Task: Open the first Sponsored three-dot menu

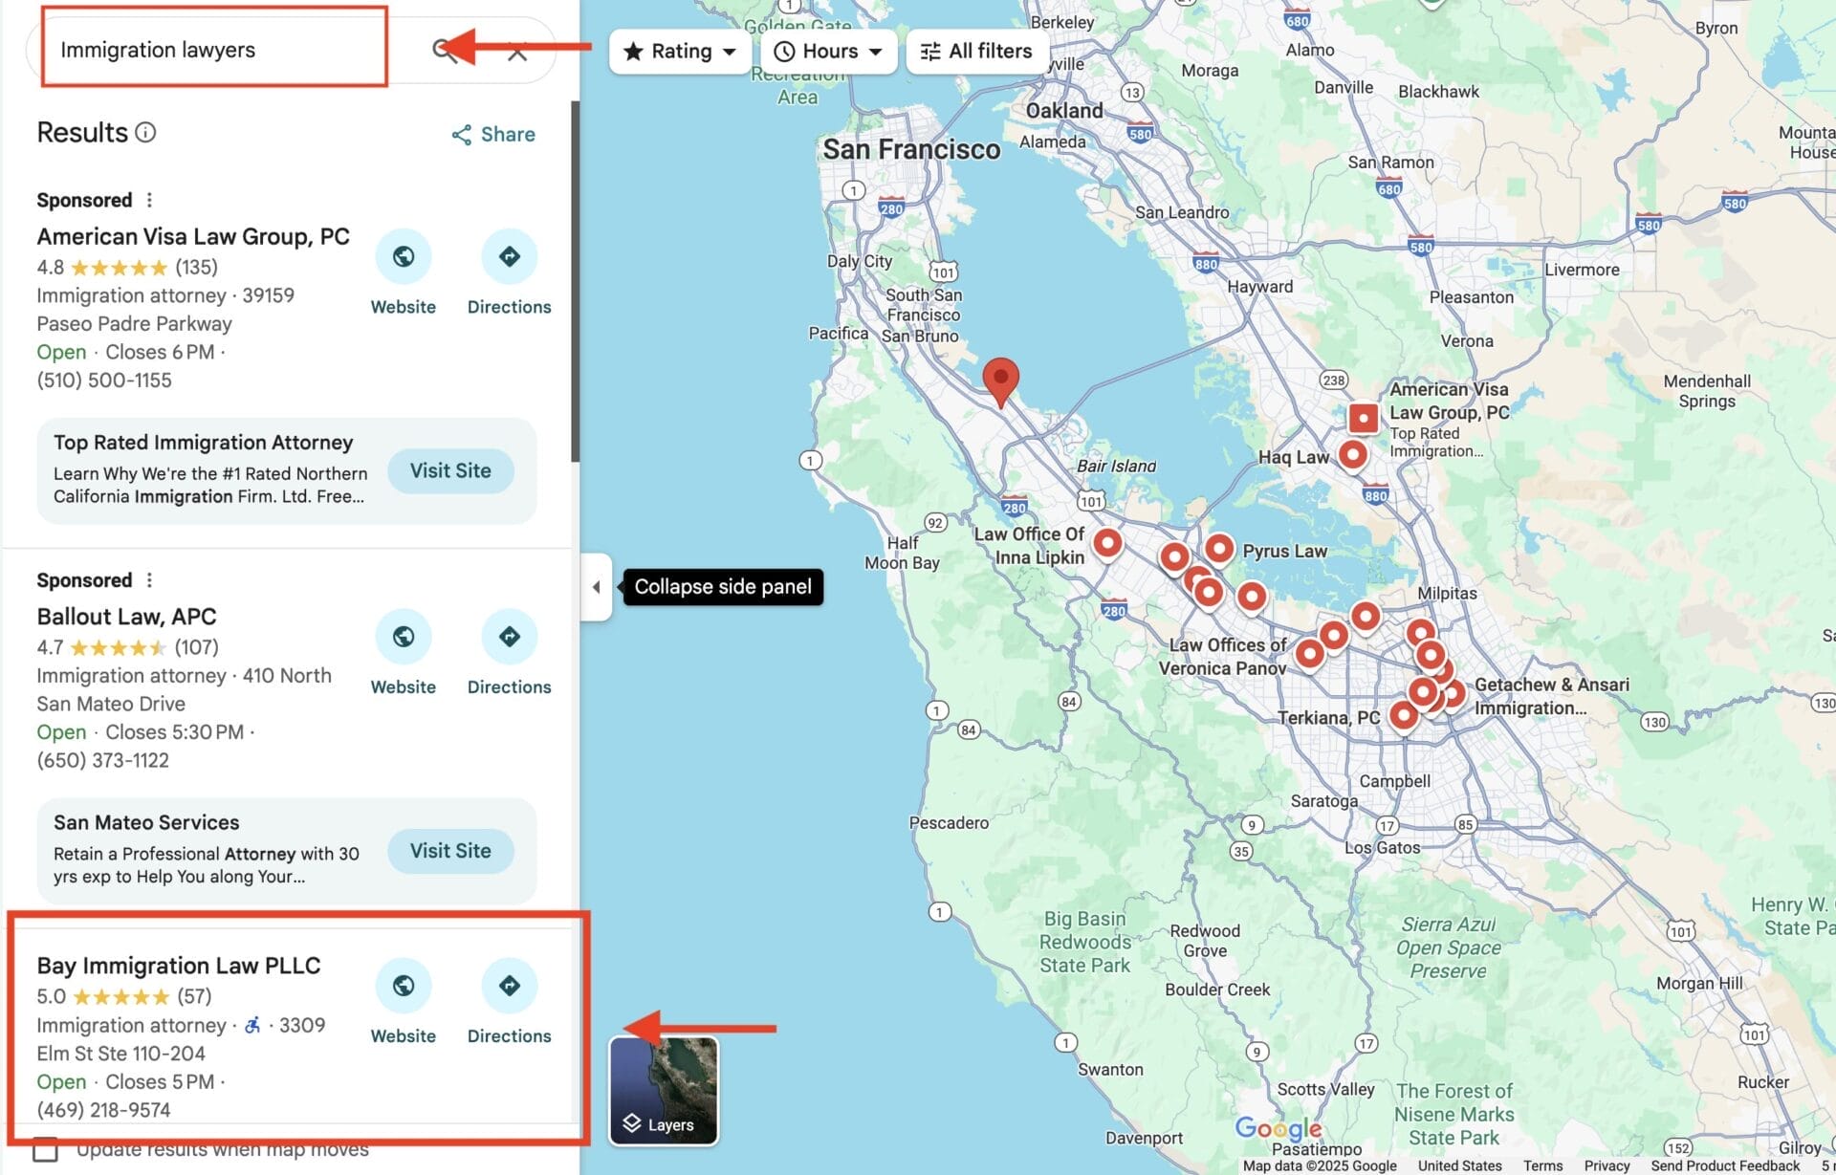Action: (149, 200)
